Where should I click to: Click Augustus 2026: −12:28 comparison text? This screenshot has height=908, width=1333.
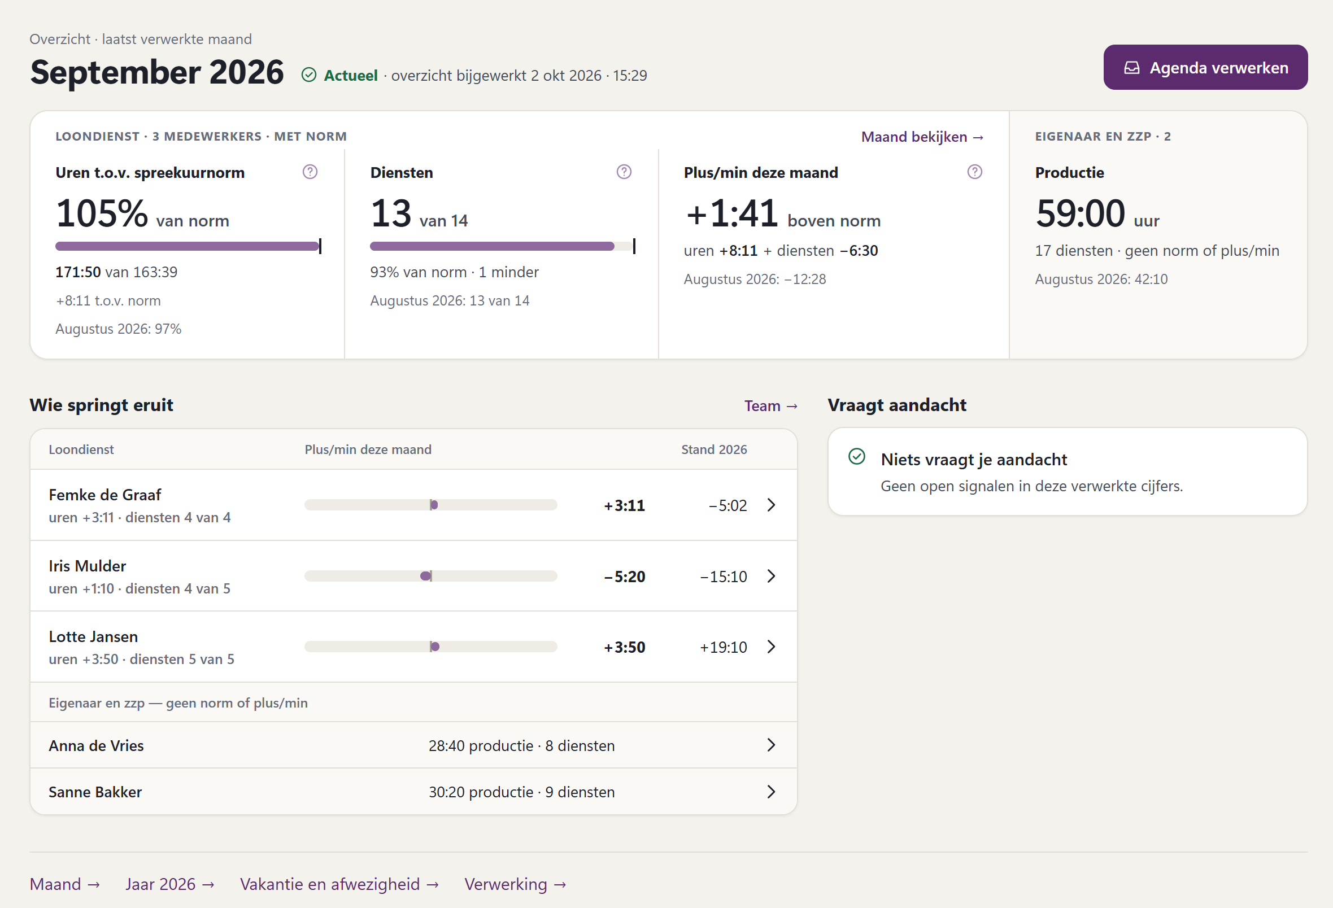(755, 279)
